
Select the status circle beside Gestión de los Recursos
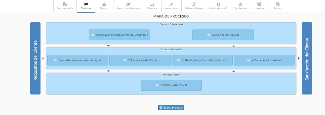tap(209, 35)
